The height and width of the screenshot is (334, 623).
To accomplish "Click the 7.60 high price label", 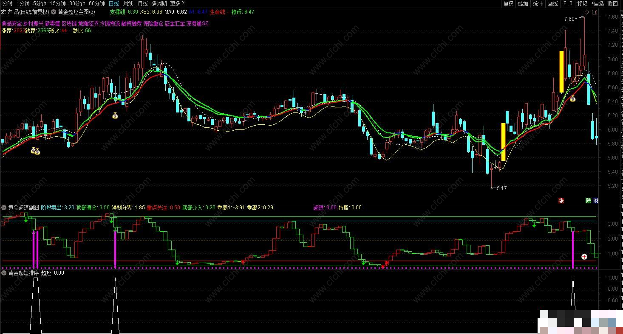I will [569, 19].
